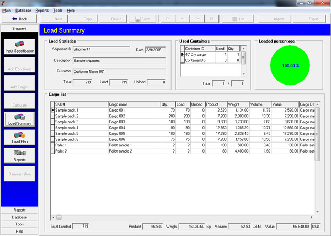Click the Shipment ID field
This screenshot has width=331, height=236.
[x=102, y=49]
